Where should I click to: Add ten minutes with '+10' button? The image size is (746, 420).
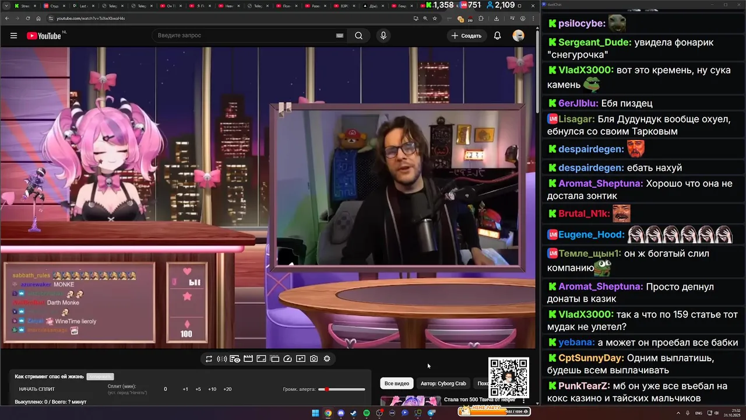(212, 389)
